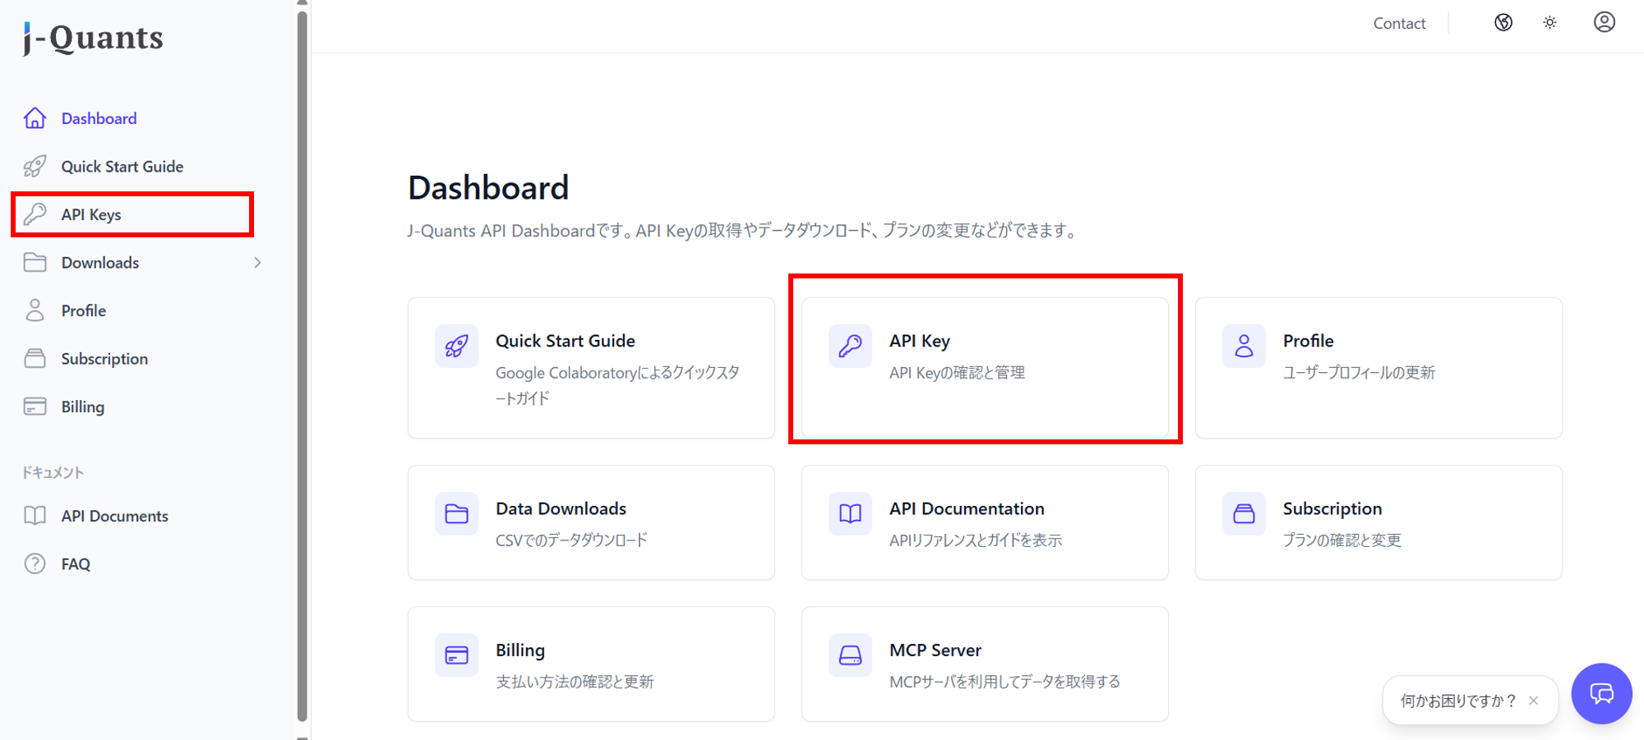Click the icon on Subscription card

[x=1244, y=514]
